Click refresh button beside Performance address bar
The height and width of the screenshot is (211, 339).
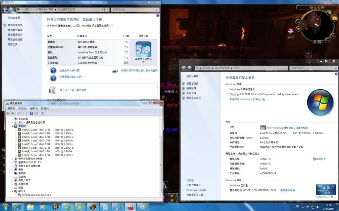coord(107,10)
